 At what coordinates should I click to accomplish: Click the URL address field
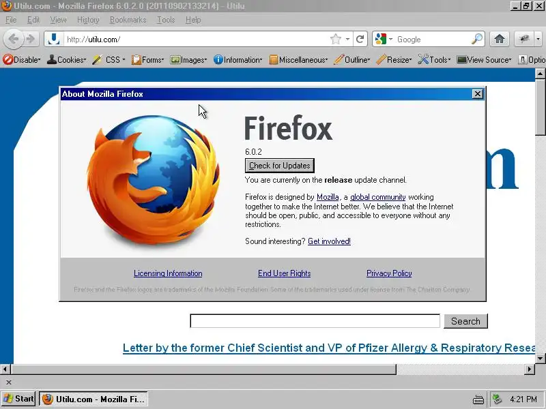point(197,39)
